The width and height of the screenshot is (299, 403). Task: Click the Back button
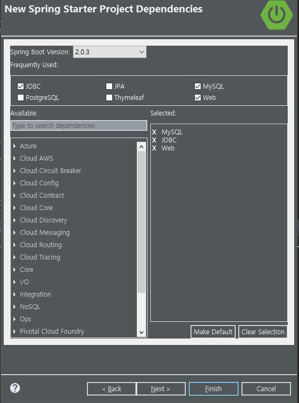pos(112,389)
